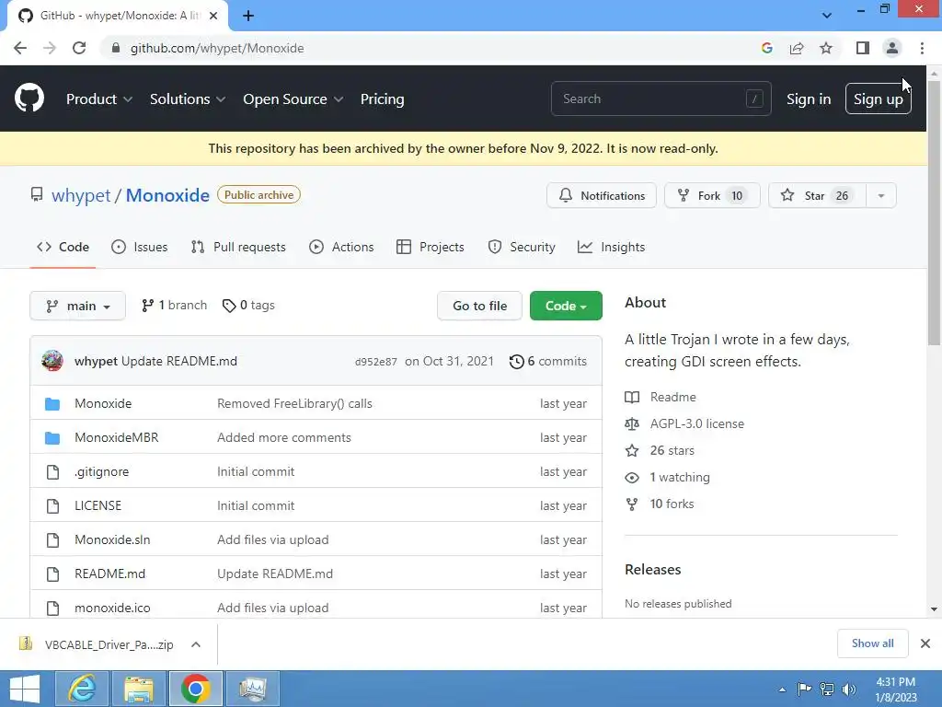Screen dimensions: 942x707
Task: Switch to the Issues tab
Action: pos(140,247)
